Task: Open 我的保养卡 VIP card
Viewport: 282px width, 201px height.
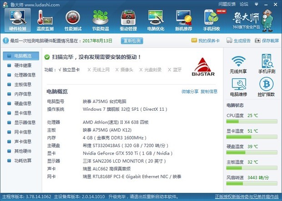Action: tap(206, 41)
